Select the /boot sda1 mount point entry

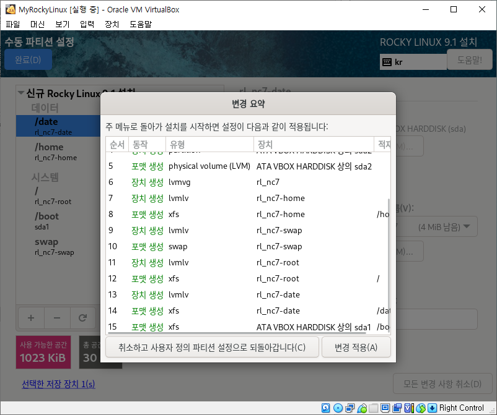(x=58, y=221)
